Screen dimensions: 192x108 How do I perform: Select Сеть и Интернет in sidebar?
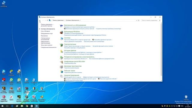[45, 31]
